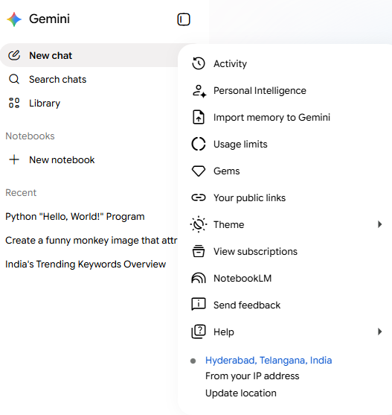Open Activity from the settings menu
Screen dimensions: 392x415
click(285, 63)
